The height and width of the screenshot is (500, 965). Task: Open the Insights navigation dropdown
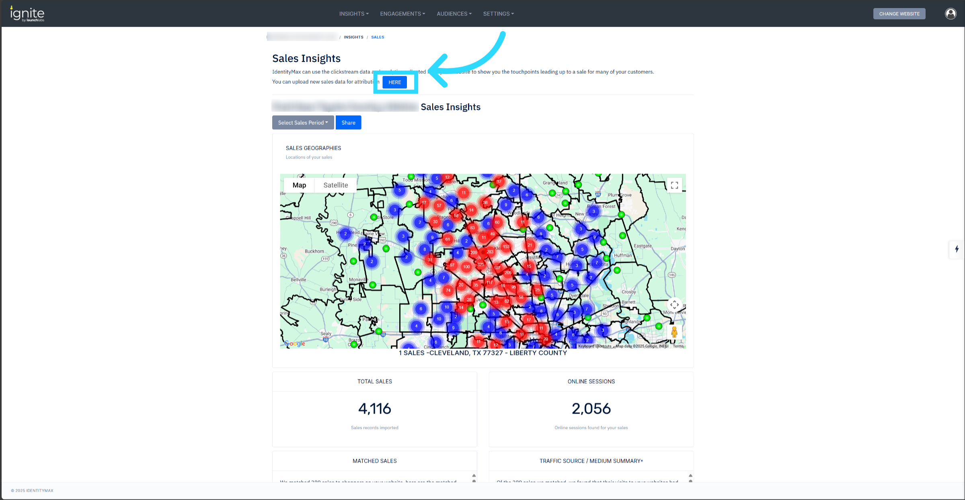354,14
